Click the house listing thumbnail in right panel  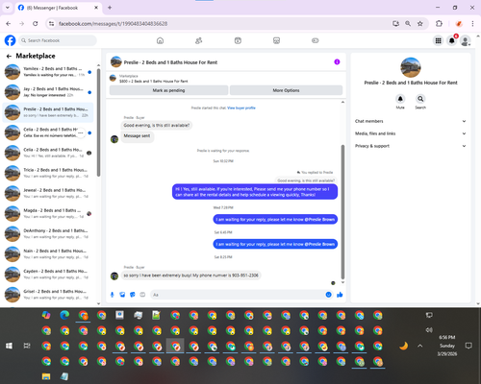[411, 67]
